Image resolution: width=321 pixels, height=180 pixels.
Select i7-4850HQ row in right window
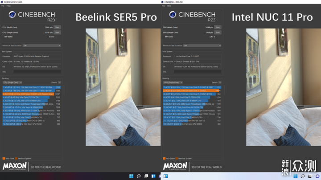pos(192,118)
